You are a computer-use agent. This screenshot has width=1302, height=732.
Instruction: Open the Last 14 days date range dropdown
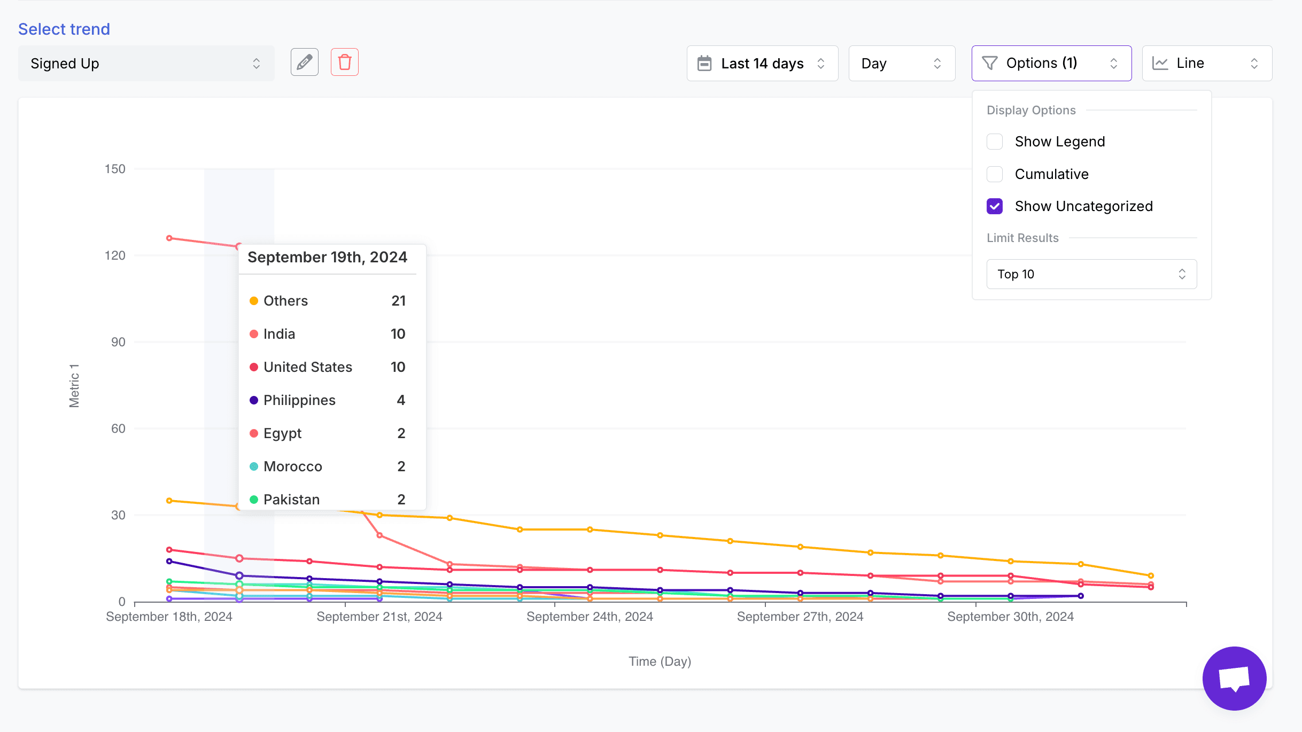pos(762,64)
